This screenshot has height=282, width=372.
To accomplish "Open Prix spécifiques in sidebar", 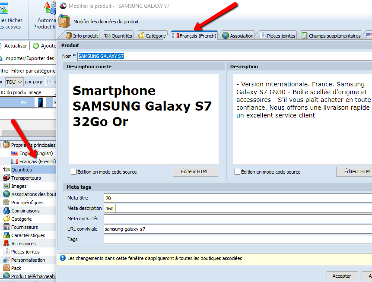I will [27, 203].
